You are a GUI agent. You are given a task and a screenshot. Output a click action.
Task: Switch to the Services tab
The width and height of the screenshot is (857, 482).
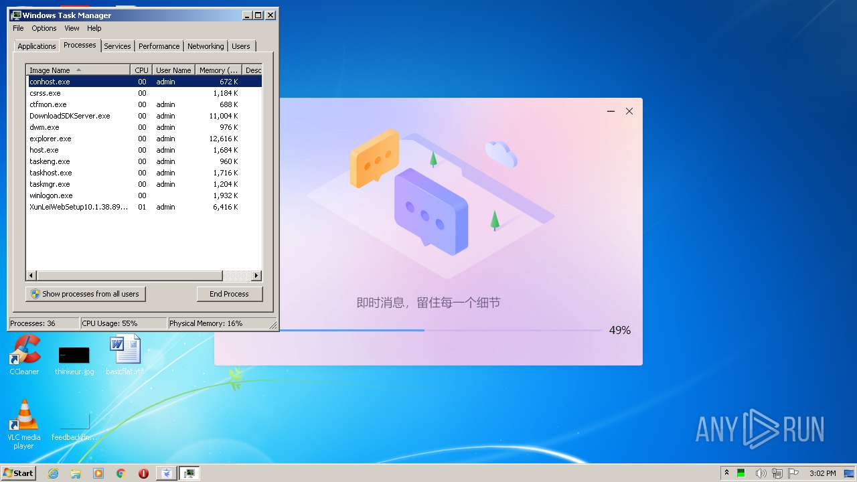[117, 46]
